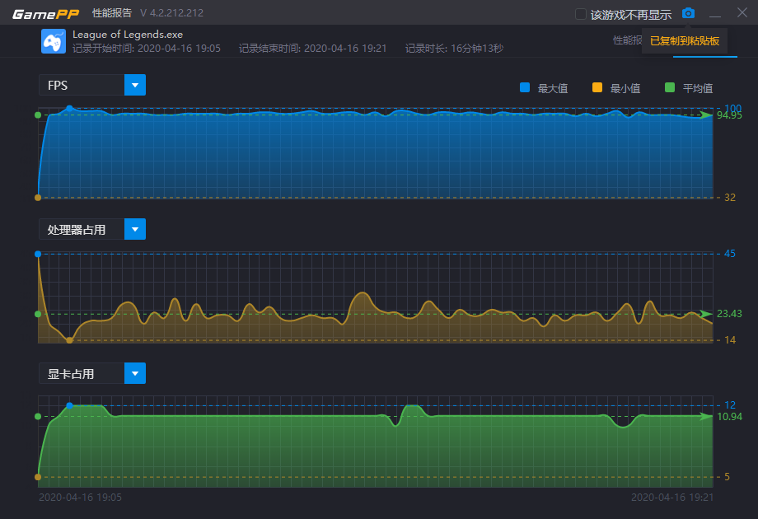The width and height of the screenshot is (758, 519).
Task: Click the average arrow marker on GPU chart
Action: pos(706,417)
